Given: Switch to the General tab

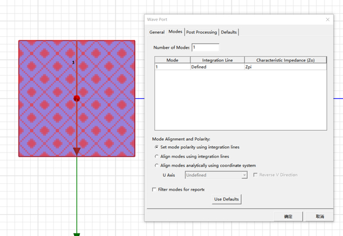Looking at the screenshot, I should coord(156,32).
